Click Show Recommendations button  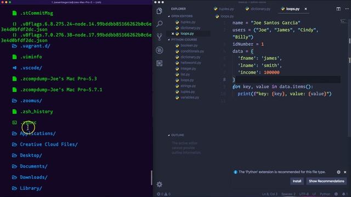[326, 181]
